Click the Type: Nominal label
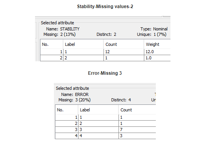217x148 pixels. click(154, 29)
